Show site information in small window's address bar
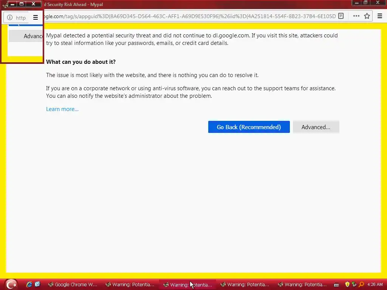This screenshot has width=387, height=290. [9, 17]
